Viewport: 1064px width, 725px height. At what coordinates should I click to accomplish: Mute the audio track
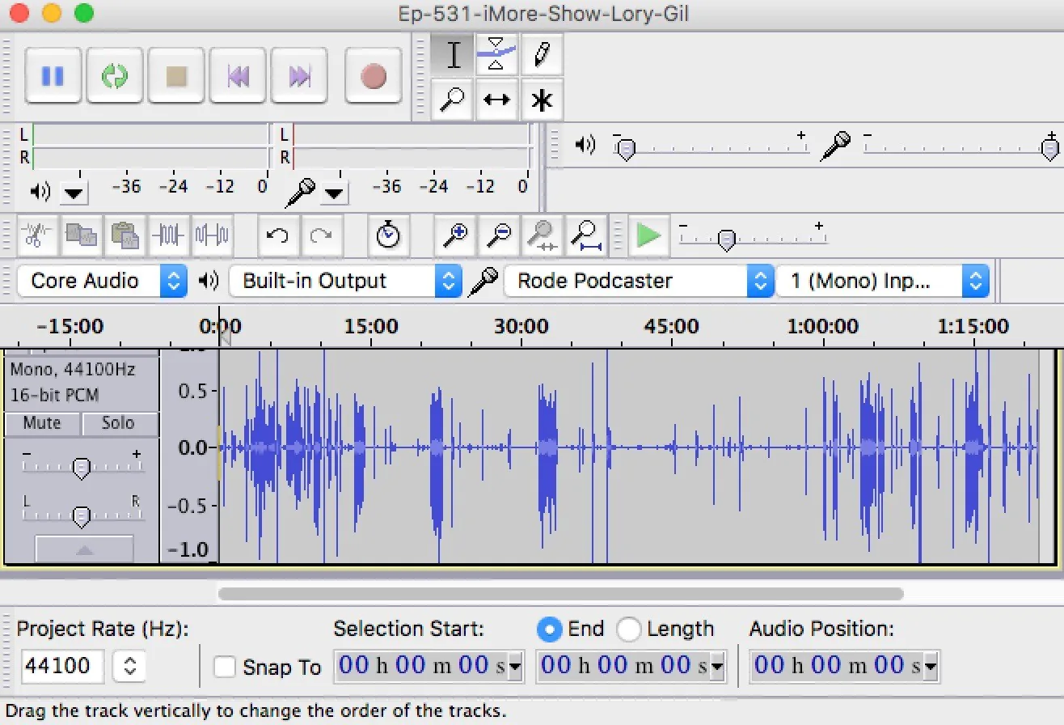pos(42,423)
